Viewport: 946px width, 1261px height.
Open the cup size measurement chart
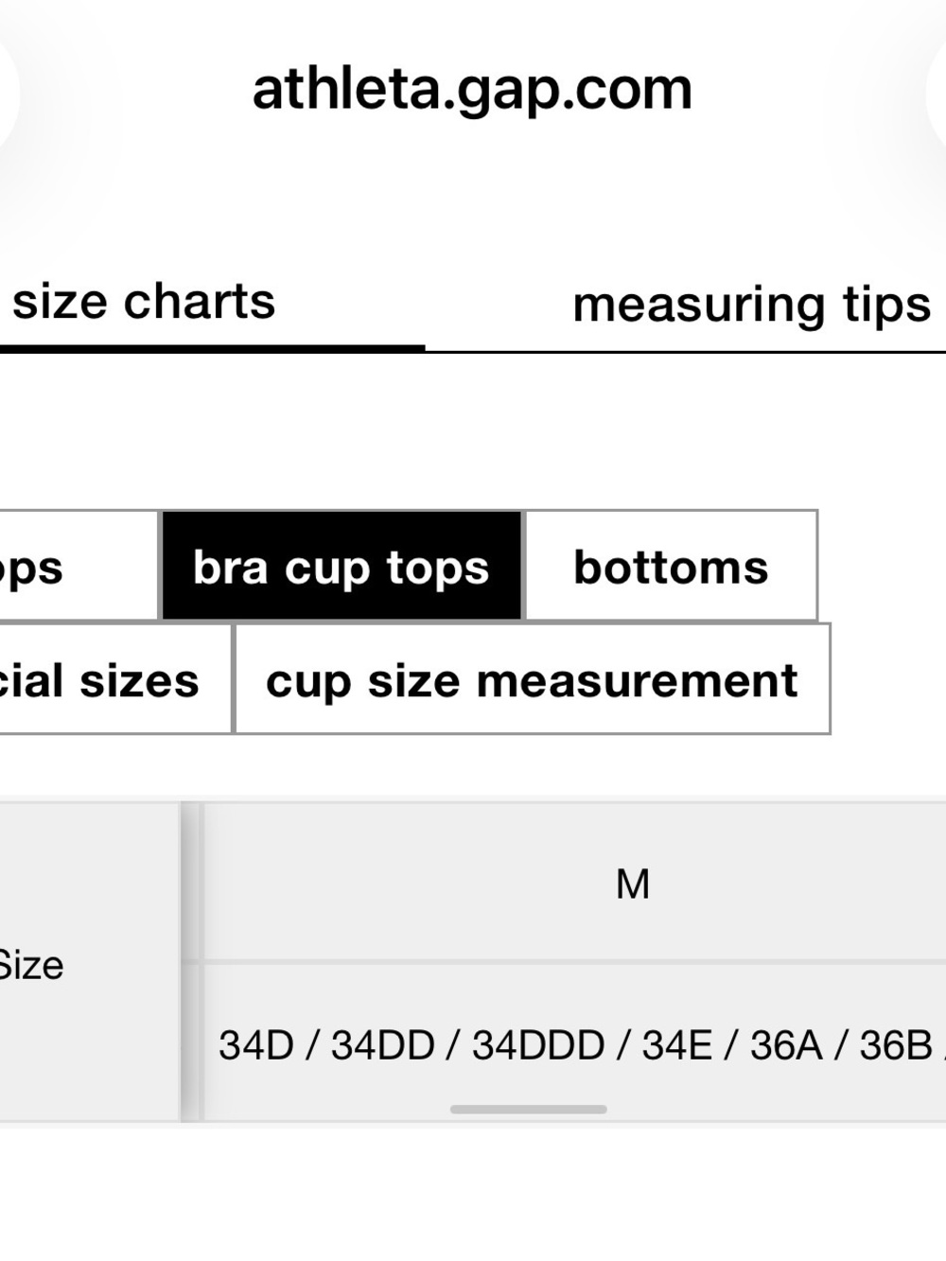coord(532,679)
